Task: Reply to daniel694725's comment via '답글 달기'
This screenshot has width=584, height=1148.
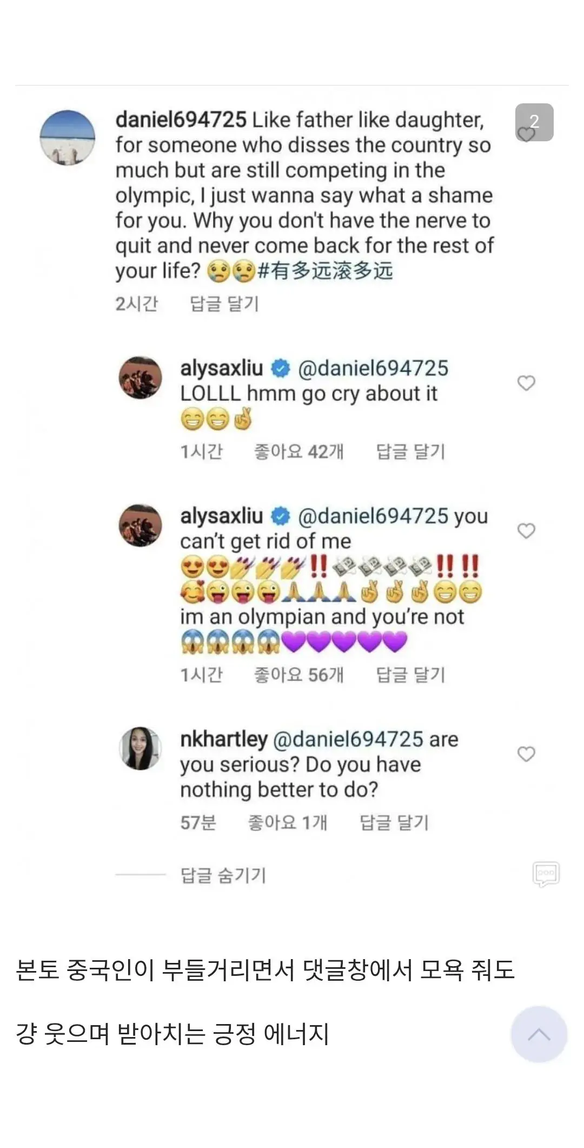Action: (x=224, y=304)
